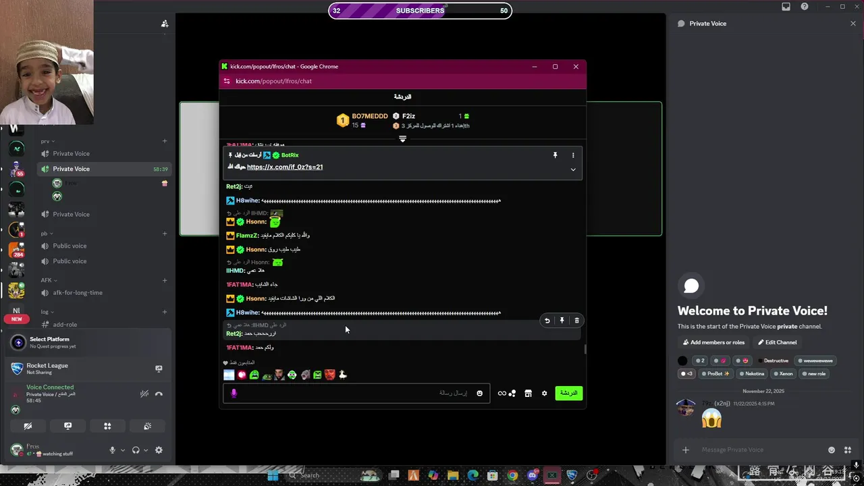
Task: Click Edit Channel button
Action: 777,342
